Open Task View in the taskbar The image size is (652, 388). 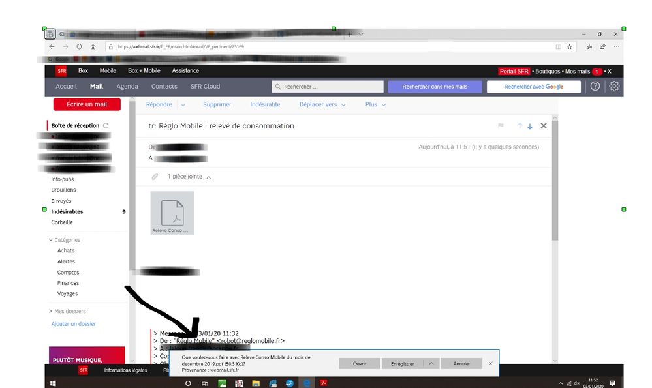[204, 383]
